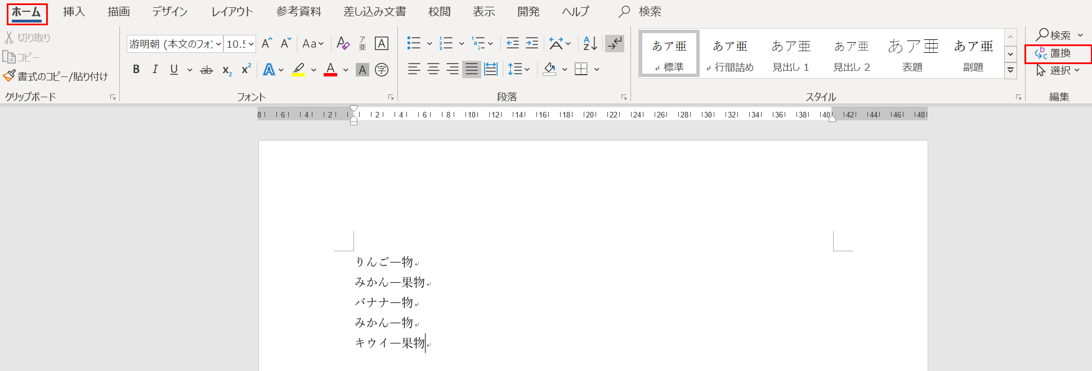Apply character border (boxed A) icon
Image resolution: width=1092 pixels, height=371 pixels.
(382, 43)
